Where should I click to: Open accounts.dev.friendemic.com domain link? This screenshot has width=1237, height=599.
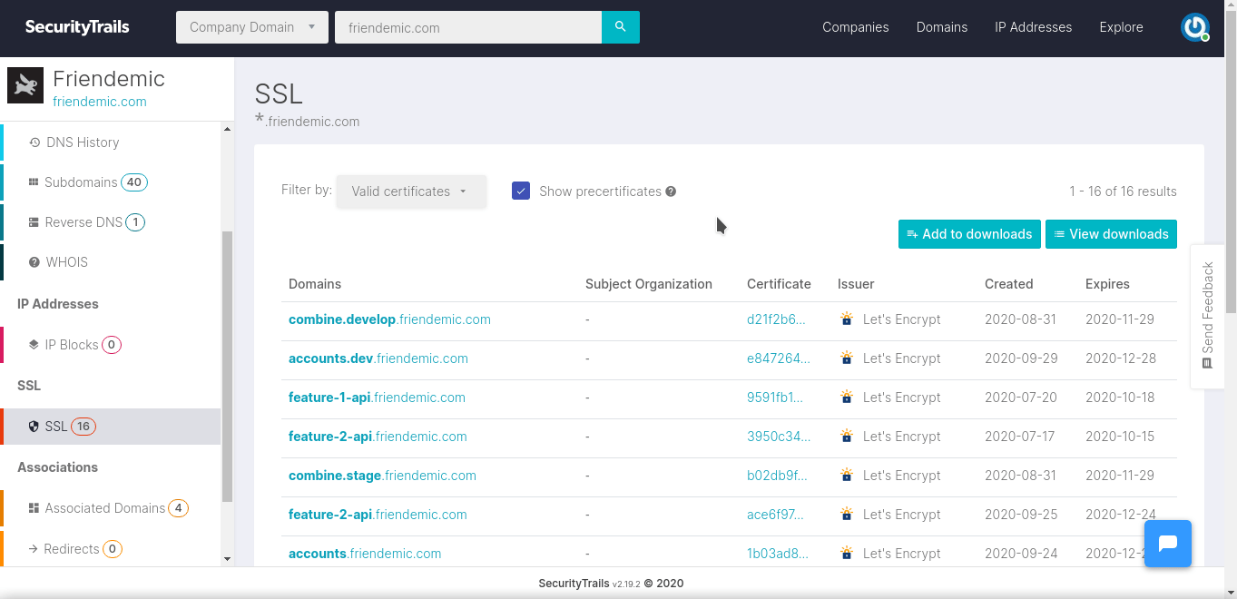click(378, 358)
